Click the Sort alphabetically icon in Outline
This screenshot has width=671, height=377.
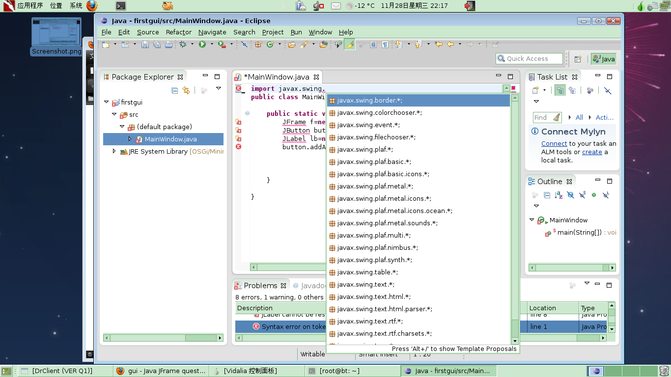pyautogui.click(x=559, y=195)
